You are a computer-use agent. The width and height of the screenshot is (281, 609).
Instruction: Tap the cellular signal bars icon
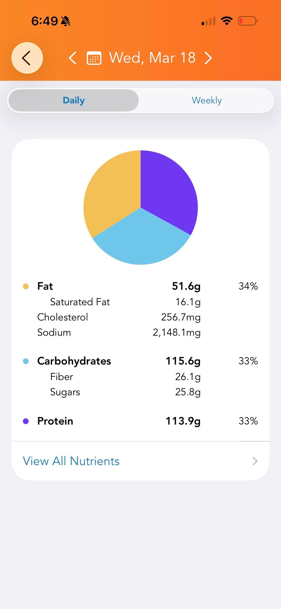[x=209, y=21]
